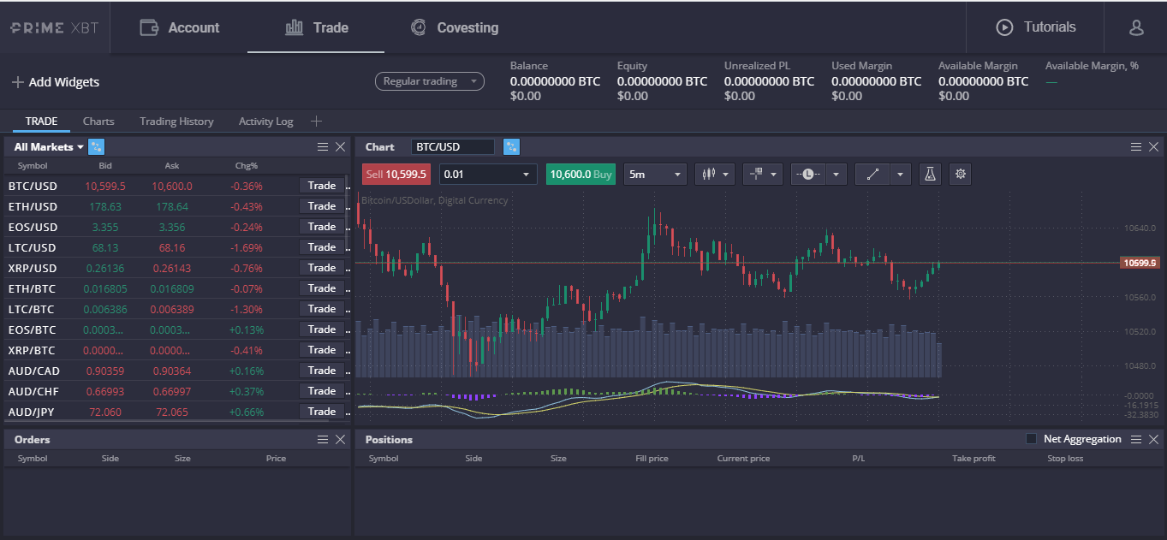
Task: Open the Chart panel hamburger menu
Action: [1136, 146]
